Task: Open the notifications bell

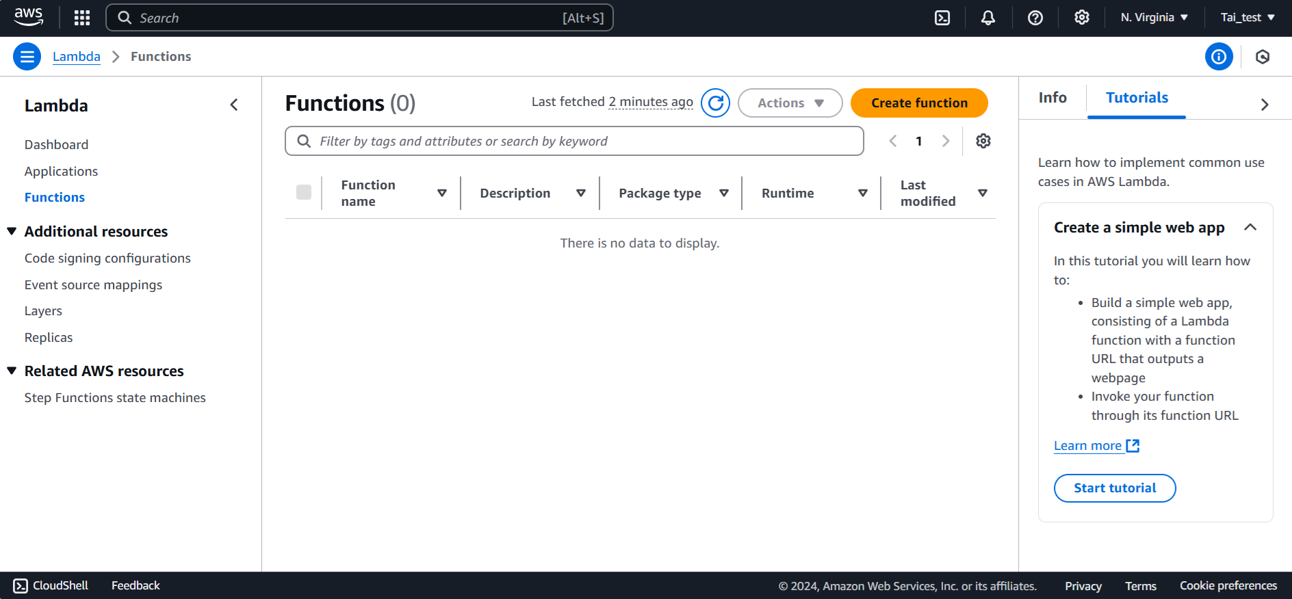Action: pyautogui.click(x=988, y=18)
